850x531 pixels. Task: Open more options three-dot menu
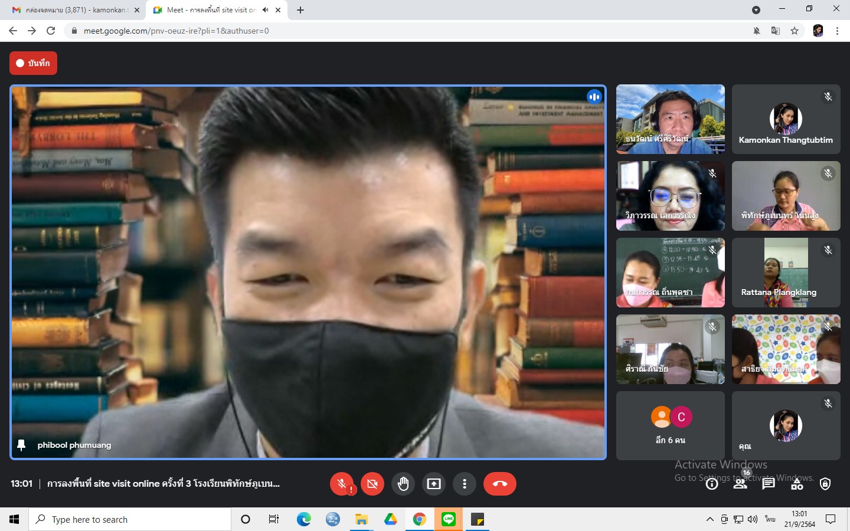pyautogui.click(x=465, y=484)
